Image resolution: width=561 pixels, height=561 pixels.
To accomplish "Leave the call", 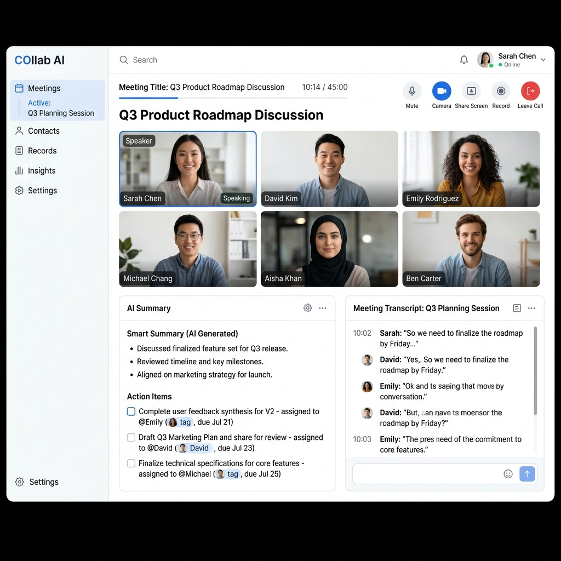I will click(530, 91).
